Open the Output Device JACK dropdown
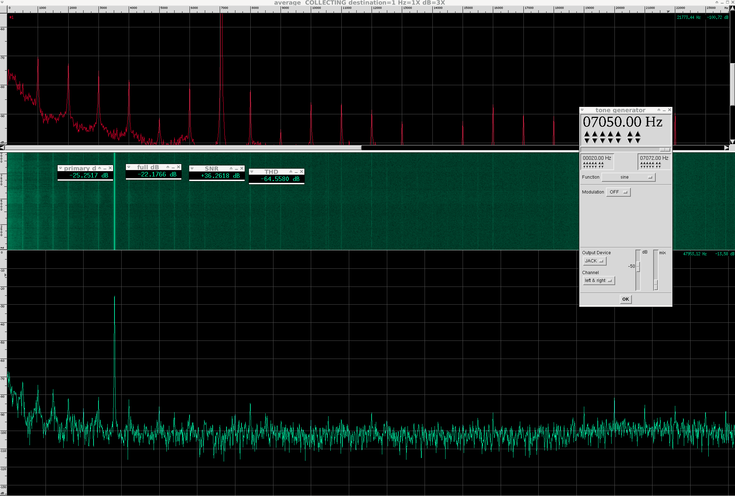The width and height of the screenshot is (735, 496). tap(594, 261)
